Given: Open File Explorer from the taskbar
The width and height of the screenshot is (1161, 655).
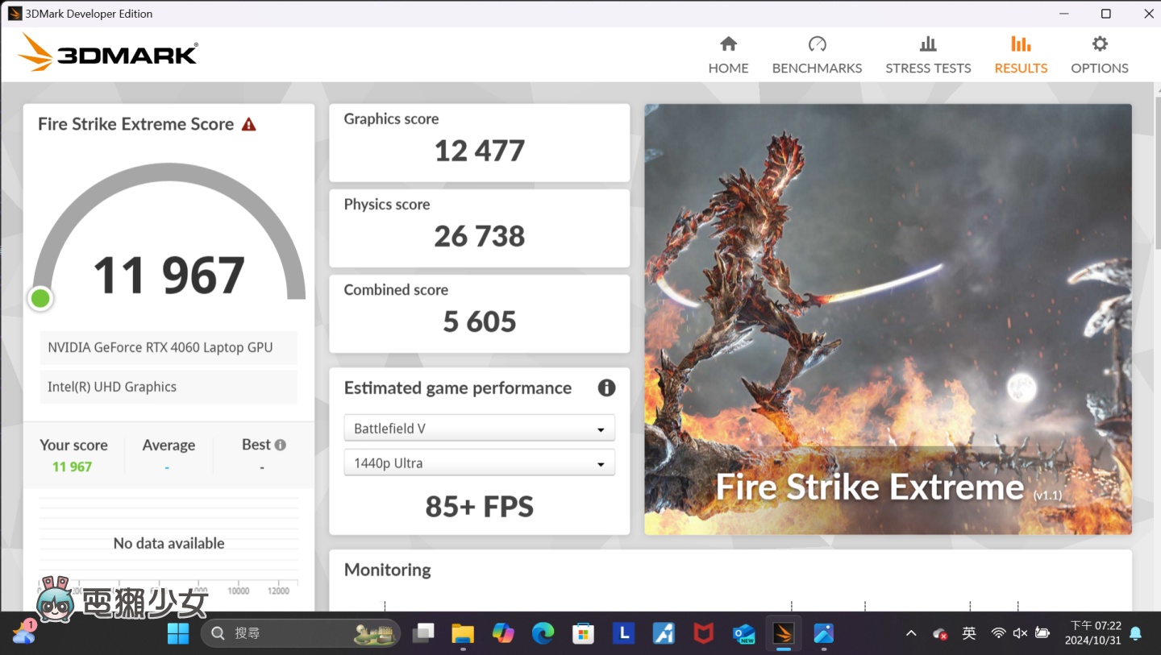Looking at the screenshot, I should pos(463,633).
